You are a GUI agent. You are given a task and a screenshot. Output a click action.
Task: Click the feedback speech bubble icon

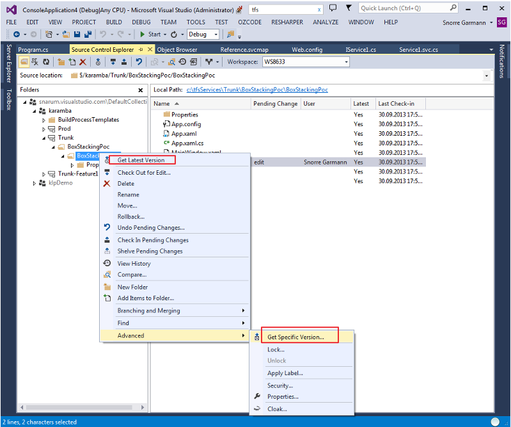[x=333, y=8]
